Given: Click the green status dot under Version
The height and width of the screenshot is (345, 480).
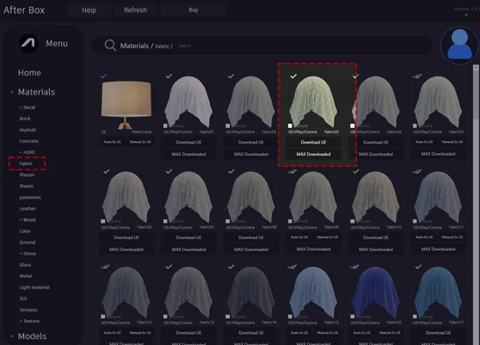Looking at the screenshot, I should point(466,15).
